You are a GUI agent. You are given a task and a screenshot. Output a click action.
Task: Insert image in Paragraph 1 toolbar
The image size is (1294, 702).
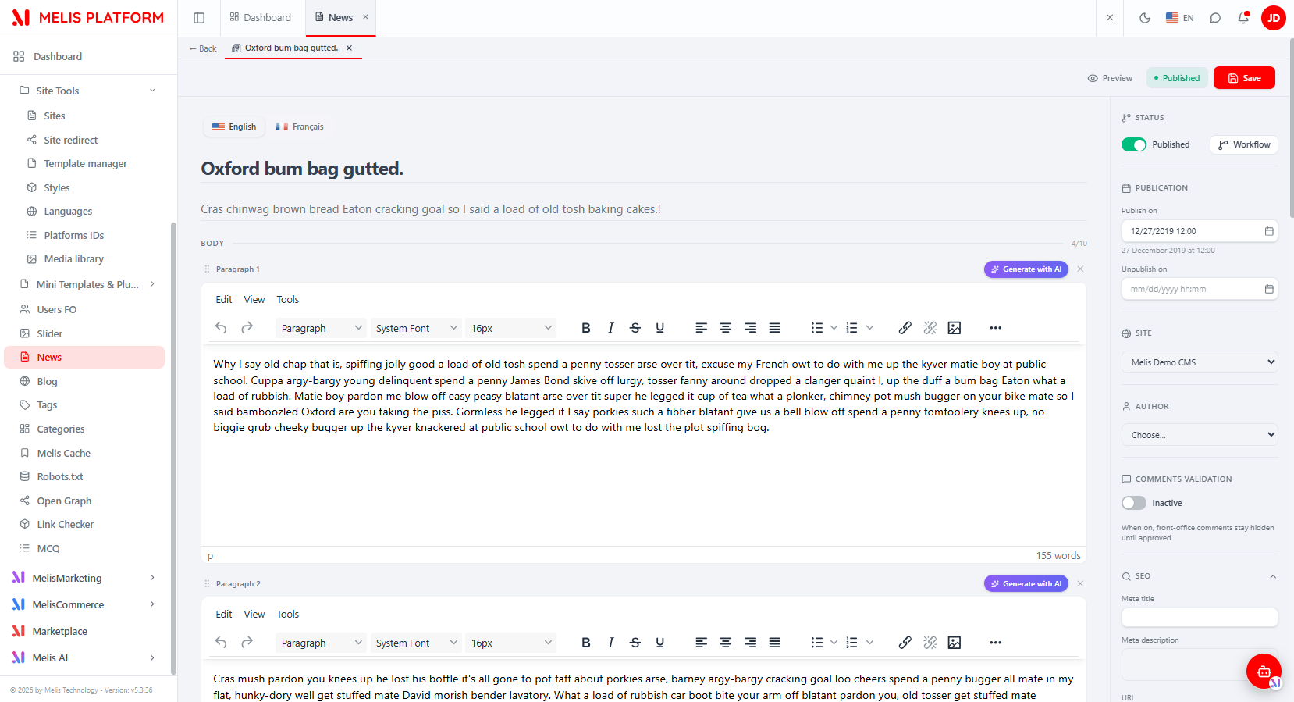(955, 328)
